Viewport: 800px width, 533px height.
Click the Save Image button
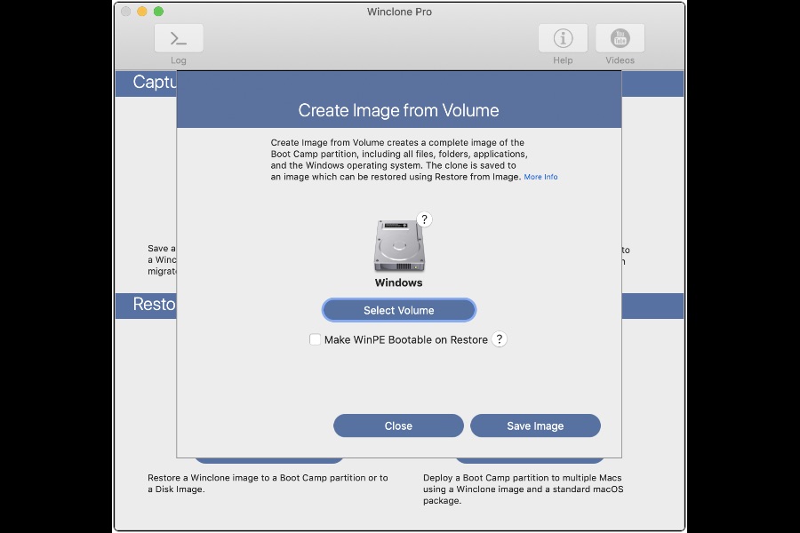(x=535, y=426)
